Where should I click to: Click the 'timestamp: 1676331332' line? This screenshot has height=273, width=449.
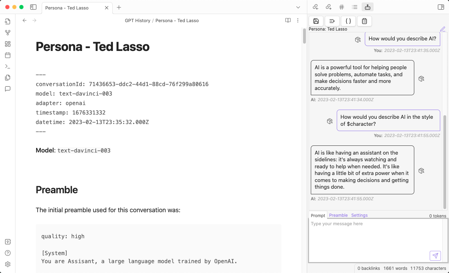[x=71, y=113]
